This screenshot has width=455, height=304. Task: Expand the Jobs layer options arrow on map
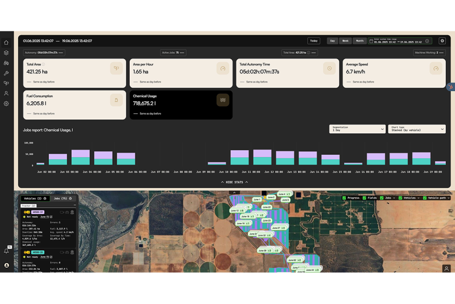click(x=394, y=198)
